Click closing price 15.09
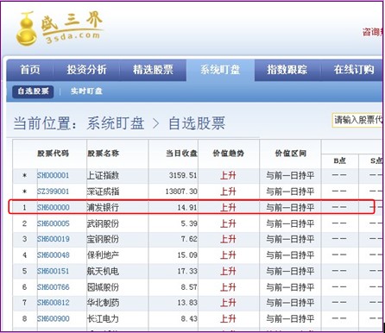Image resolution: width=385 pixels, height=333 pixels. click(x=187, y=255)
